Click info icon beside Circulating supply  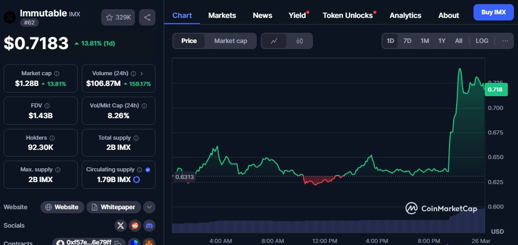(140, 170)
